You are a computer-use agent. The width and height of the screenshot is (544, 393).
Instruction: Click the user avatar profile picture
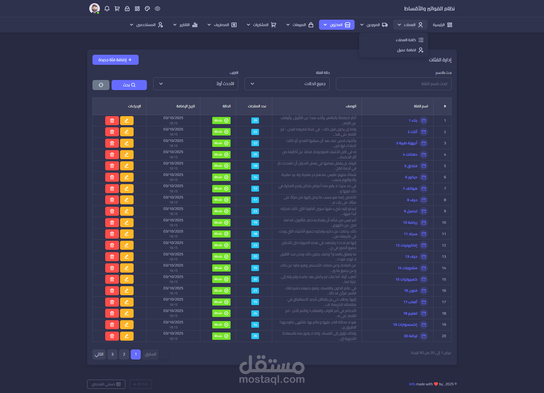coord(95,9)
